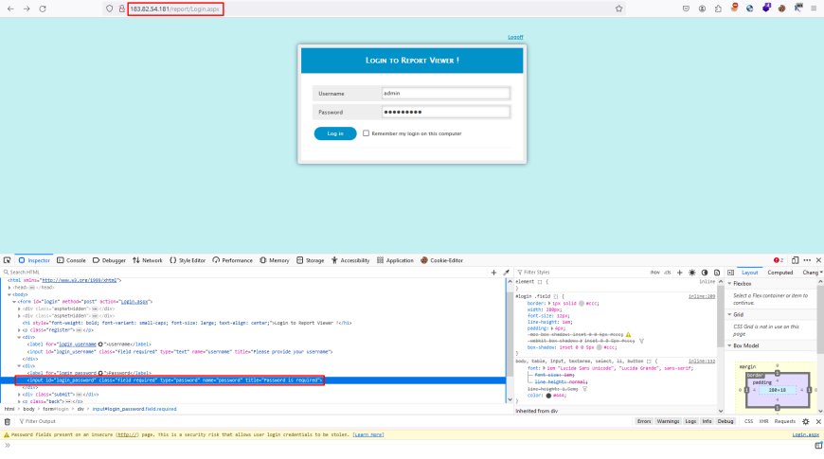Click into the Username input field
Viewport: 824px width, 459px height.
coord(445,93)
